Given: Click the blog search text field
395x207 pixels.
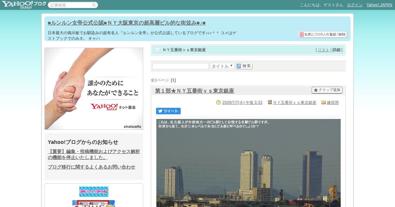Looking at the screenshot, I should [180, 66].
